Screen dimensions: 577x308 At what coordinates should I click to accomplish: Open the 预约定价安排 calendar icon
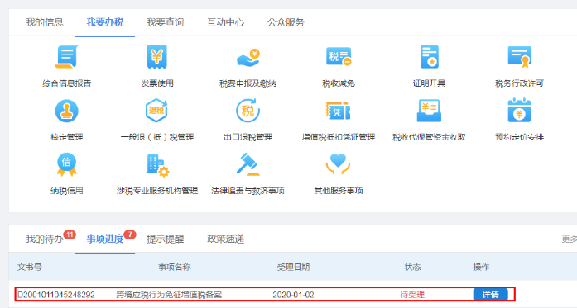tap(520, 110)
